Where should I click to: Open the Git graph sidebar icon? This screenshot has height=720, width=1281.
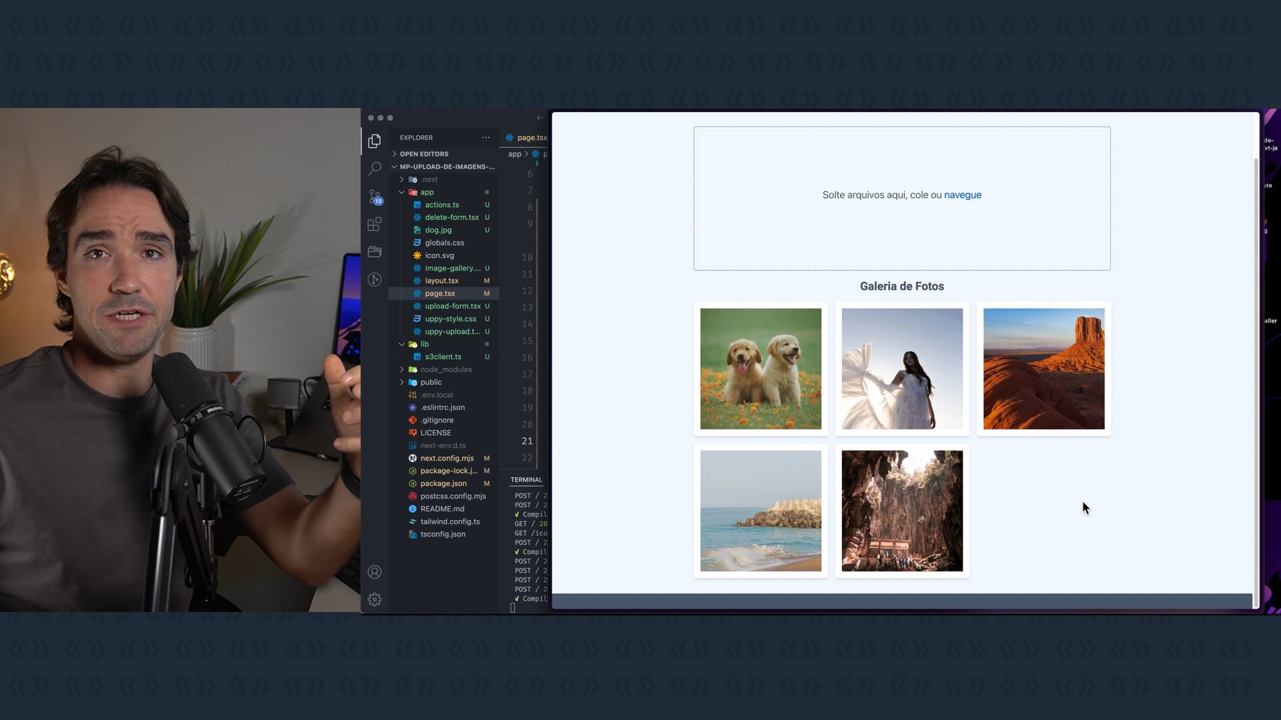374,279
